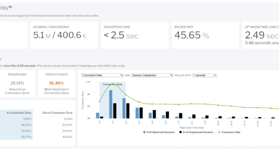Click the blue bar for 3-4 seconds
Image resolution: width=279 pixels, height=157 pixels.
[x=137, y=113]
